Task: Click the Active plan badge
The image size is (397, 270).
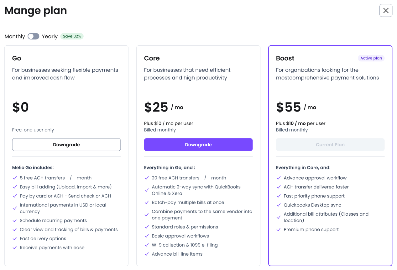Action: 371,58
